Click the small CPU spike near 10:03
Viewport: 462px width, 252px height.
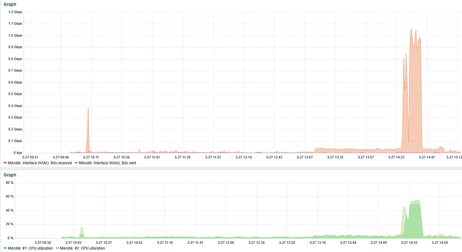click(82, 233)
